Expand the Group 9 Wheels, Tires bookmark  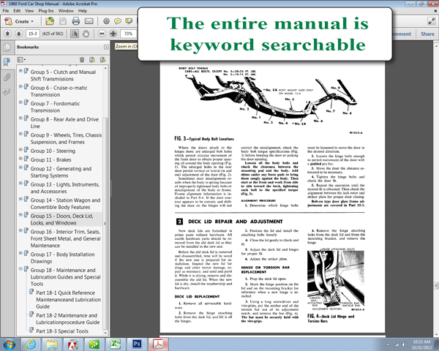click(20, 134)
